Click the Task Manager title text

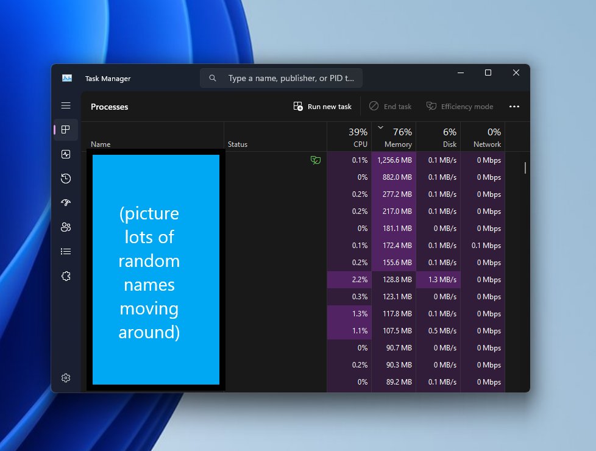point(108,79)
